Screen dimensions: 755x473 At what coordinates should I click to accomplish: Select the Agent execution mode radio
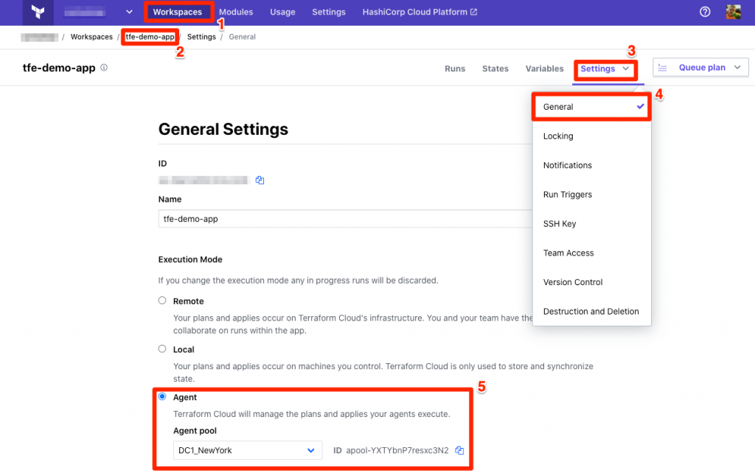tap(162, 396)
